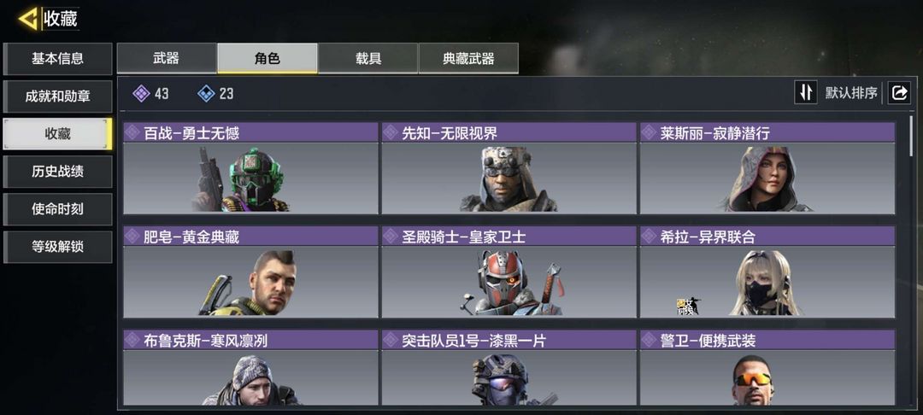Click the share icon beside 默认排序
The height and width of the screenshot is (415, 923).
899,92
